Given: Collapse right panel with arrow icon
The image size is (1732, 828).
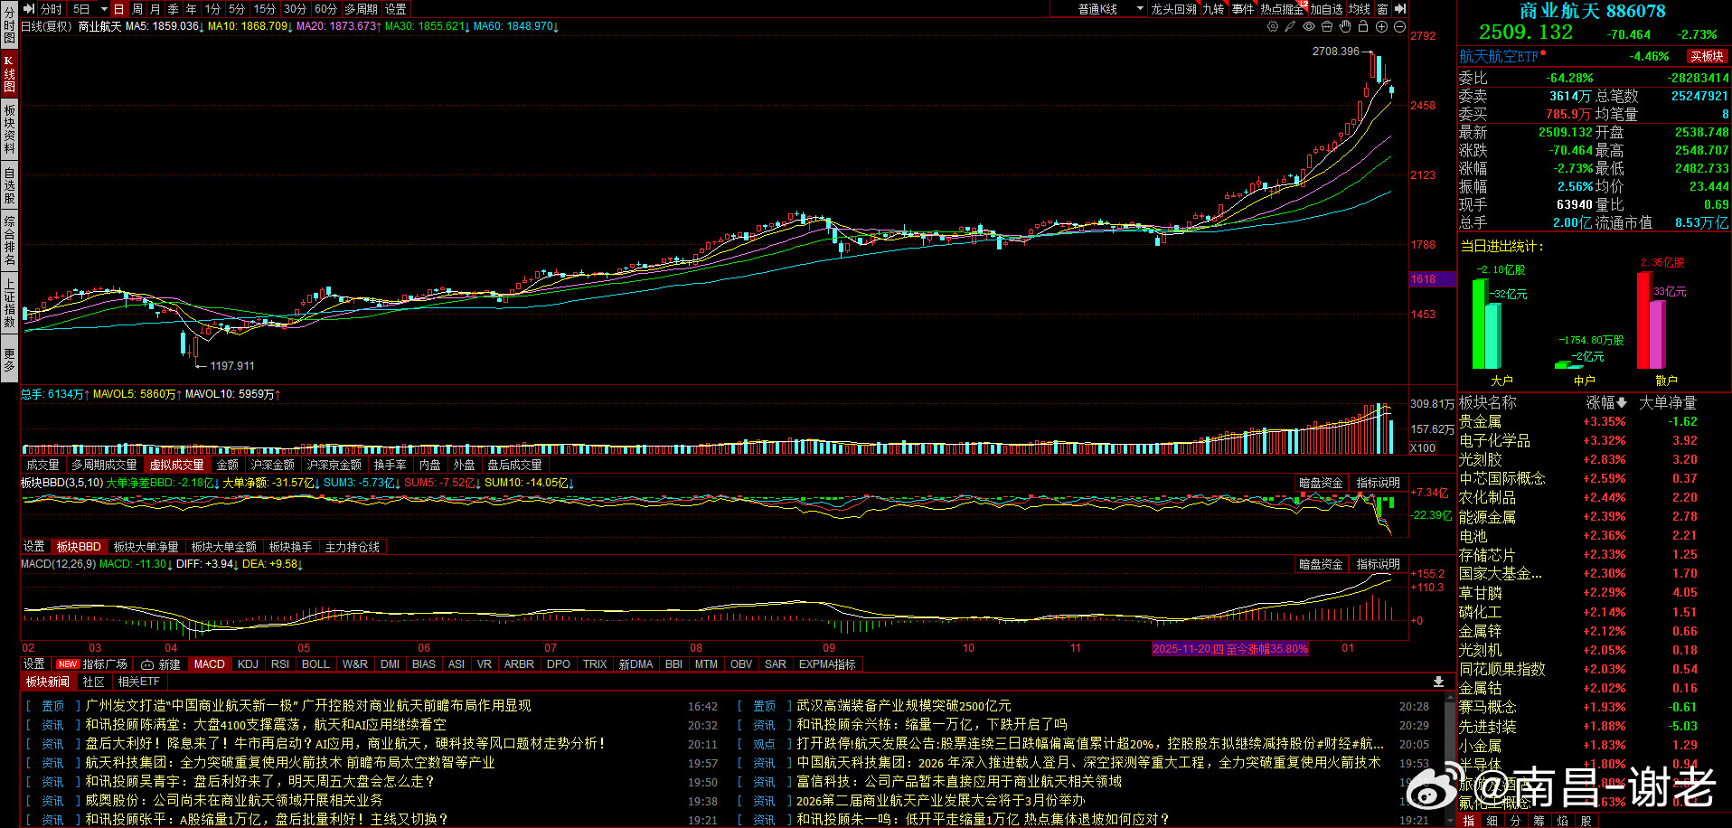Looking at the screenshot, I should click(x=1400, y=9).
